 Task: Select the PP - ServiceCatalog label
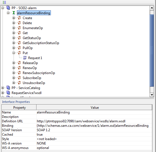coord(26,88)
